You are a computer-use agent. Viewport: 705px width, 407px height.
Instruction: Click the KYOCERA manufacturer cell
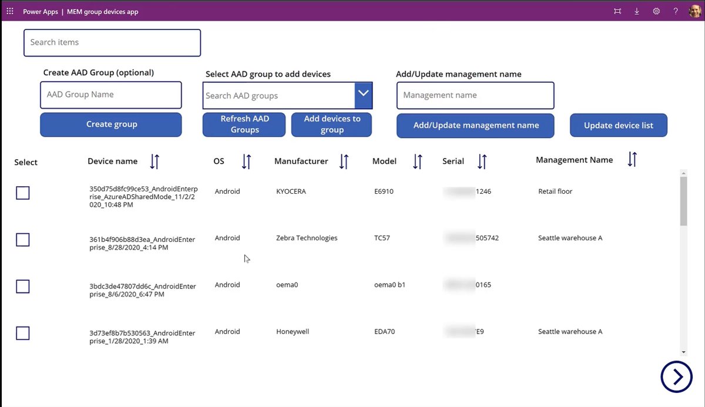click(291, 191)
